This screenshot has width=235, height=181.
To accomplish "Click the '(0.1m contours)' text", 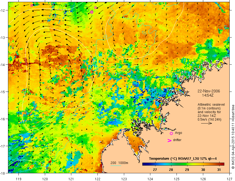I will point(209,108).
